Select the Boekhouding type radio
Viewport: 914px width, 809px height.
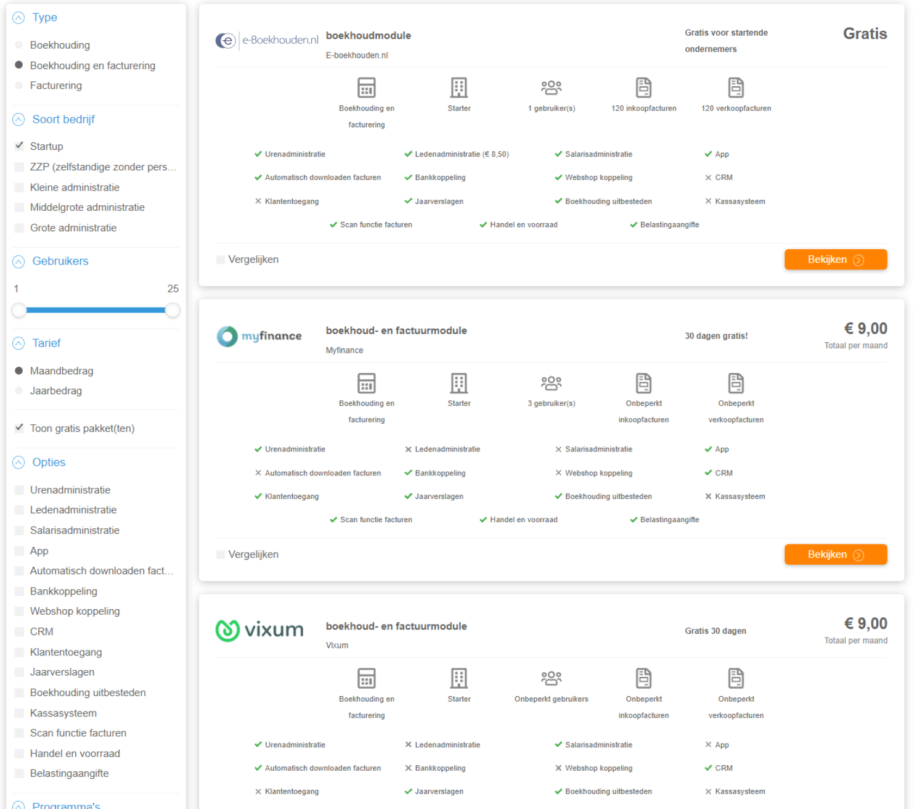click(x=18, y=45)
